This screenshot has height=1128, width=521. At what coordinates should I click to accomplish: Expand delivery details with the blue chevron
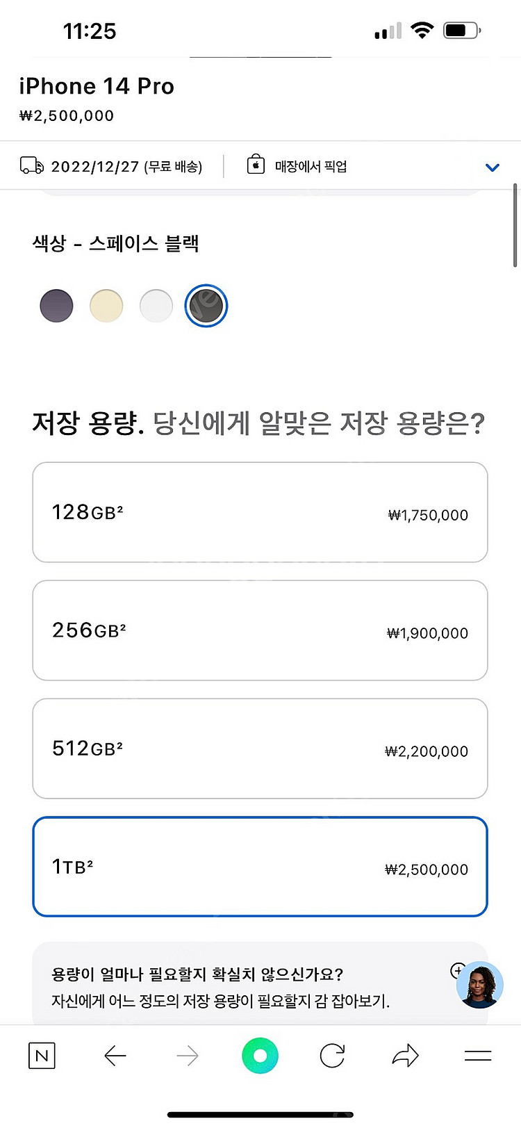pyautogui.click(x=493, y=167)
